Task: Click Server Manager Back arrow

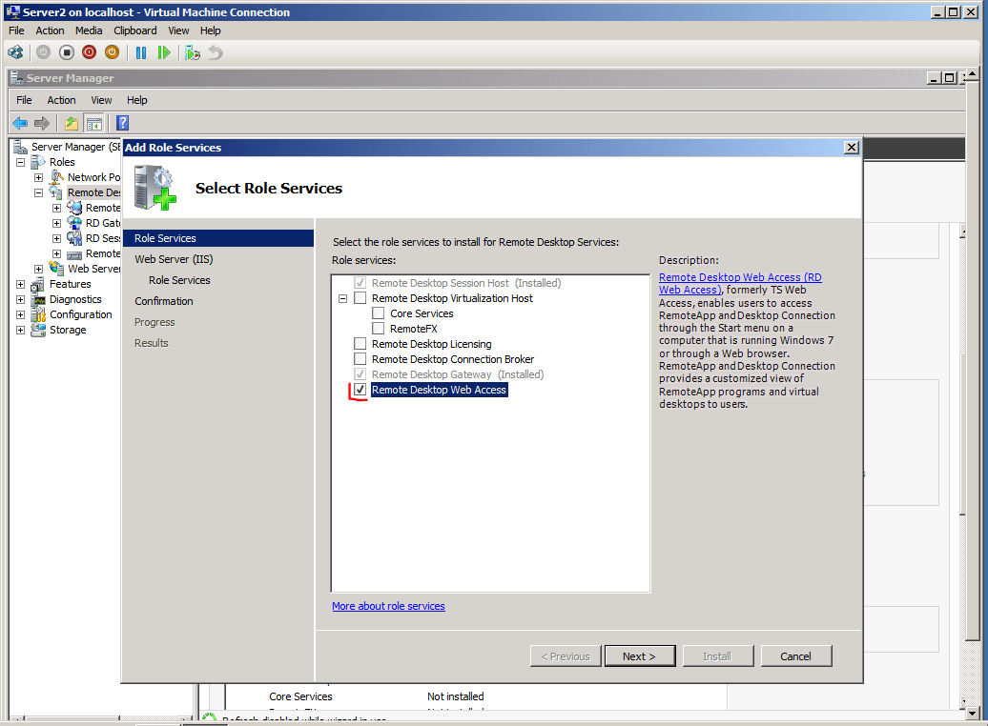Action: pyautogui.click(x=20, y=124)
